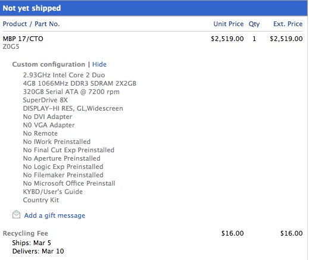Click the Ext. Price column header
This screenshot has width=309, height=260.
(288, 24)
